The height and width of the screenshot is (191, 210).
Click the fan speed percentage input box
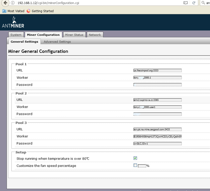(x=142, y=166)
